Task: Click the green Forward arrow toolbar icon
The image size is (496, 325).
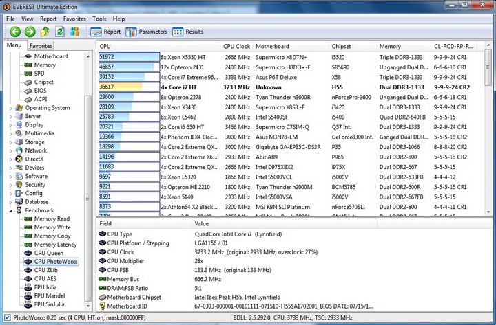Action: point(30,32)
